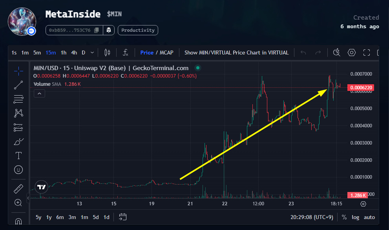Select the 1m interval in top toolbar

(25, 53)
